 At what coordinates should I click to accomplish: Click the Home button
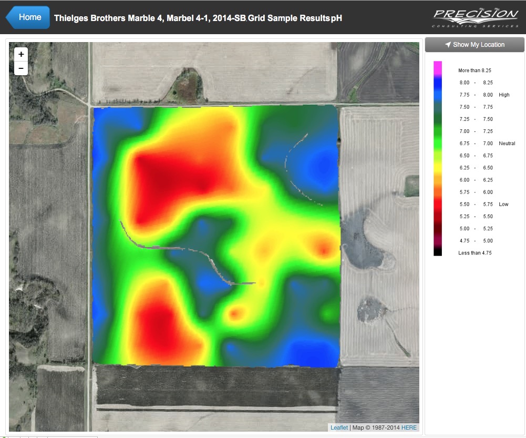pyautogui.click(x=28, y=17)
